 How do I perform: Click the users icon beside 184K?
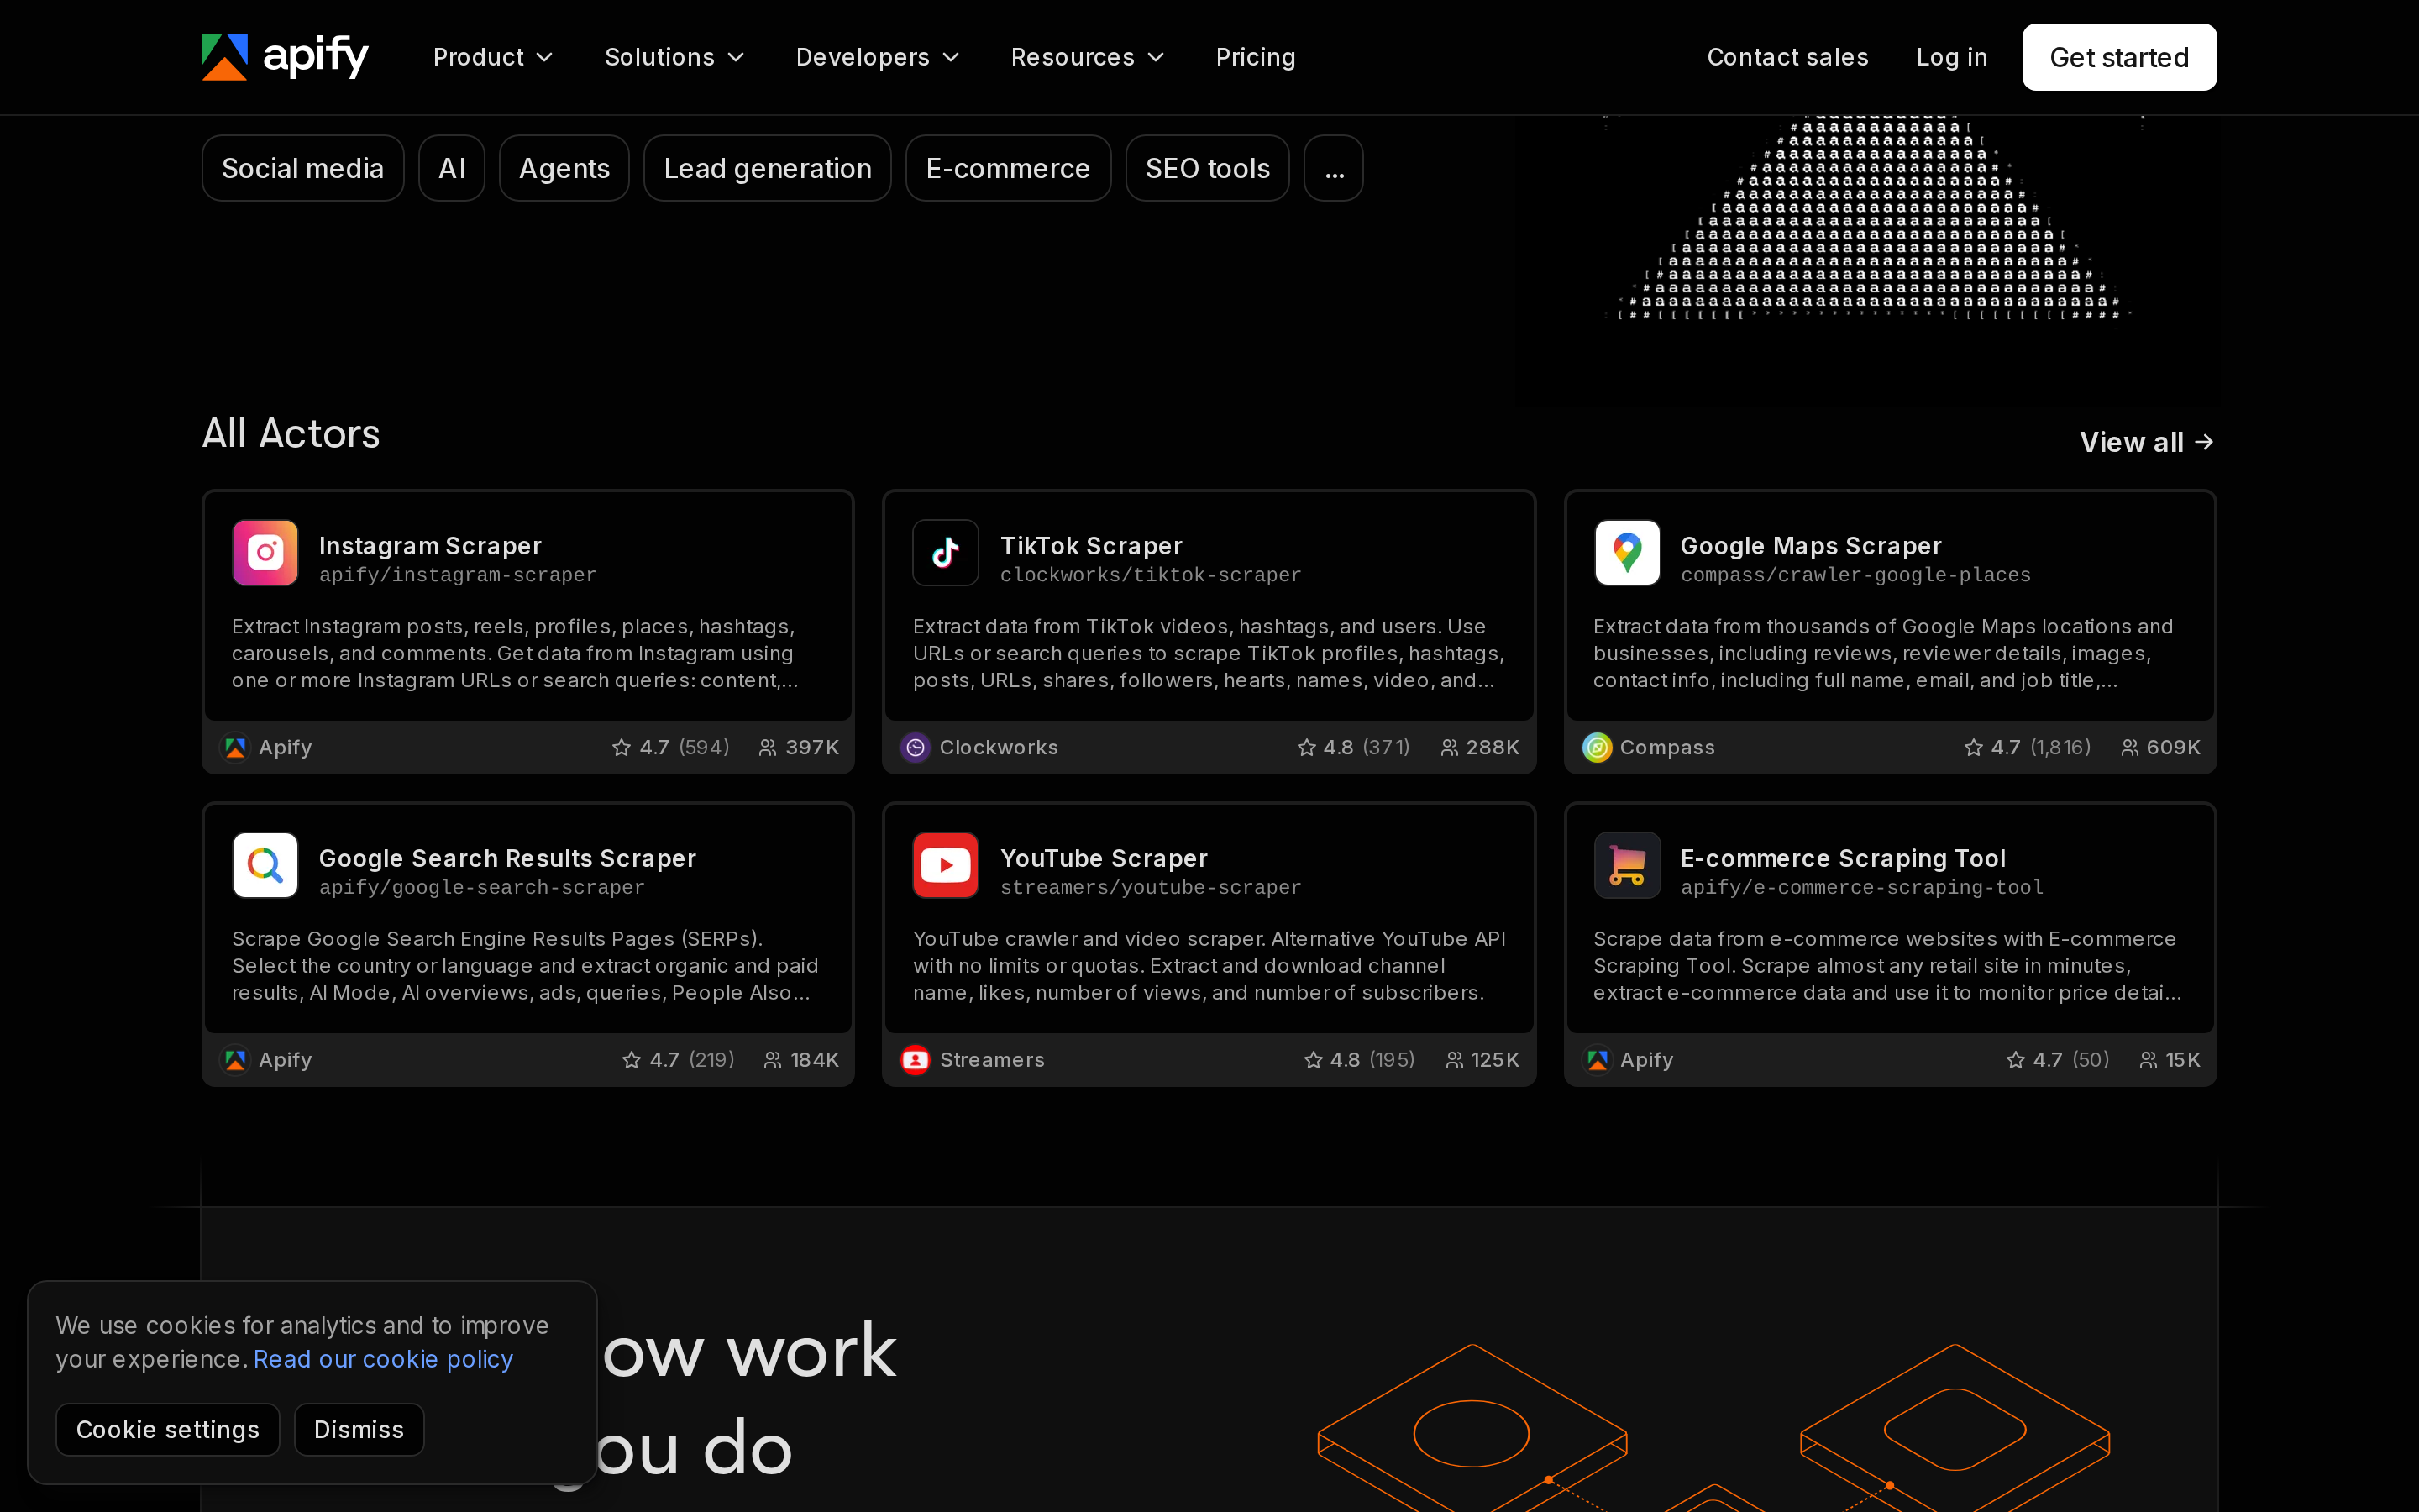tap(773, 1060)
